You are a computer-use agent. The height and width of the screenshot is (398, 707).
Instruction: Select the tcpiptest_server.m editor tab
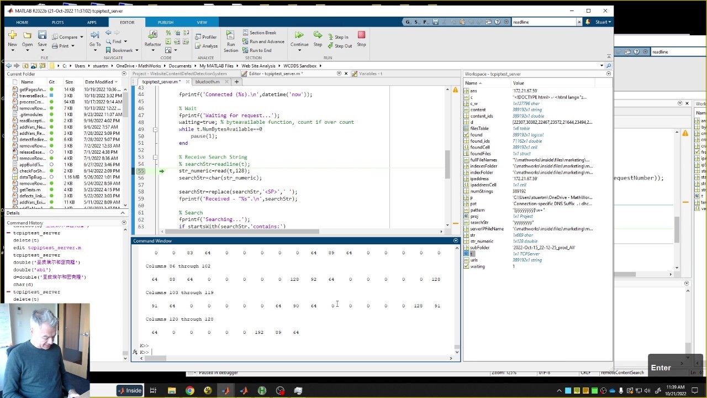pyautogui.click(x=161, y=82)
